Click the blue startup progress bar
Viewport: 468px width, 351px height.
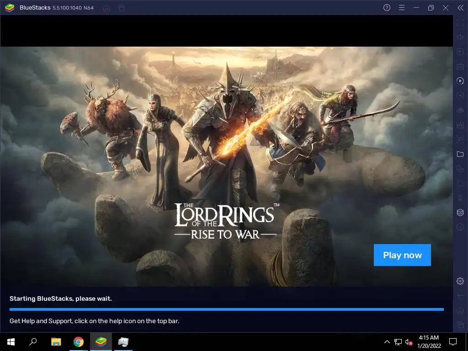pyautogui.click(x=227, y=309)
